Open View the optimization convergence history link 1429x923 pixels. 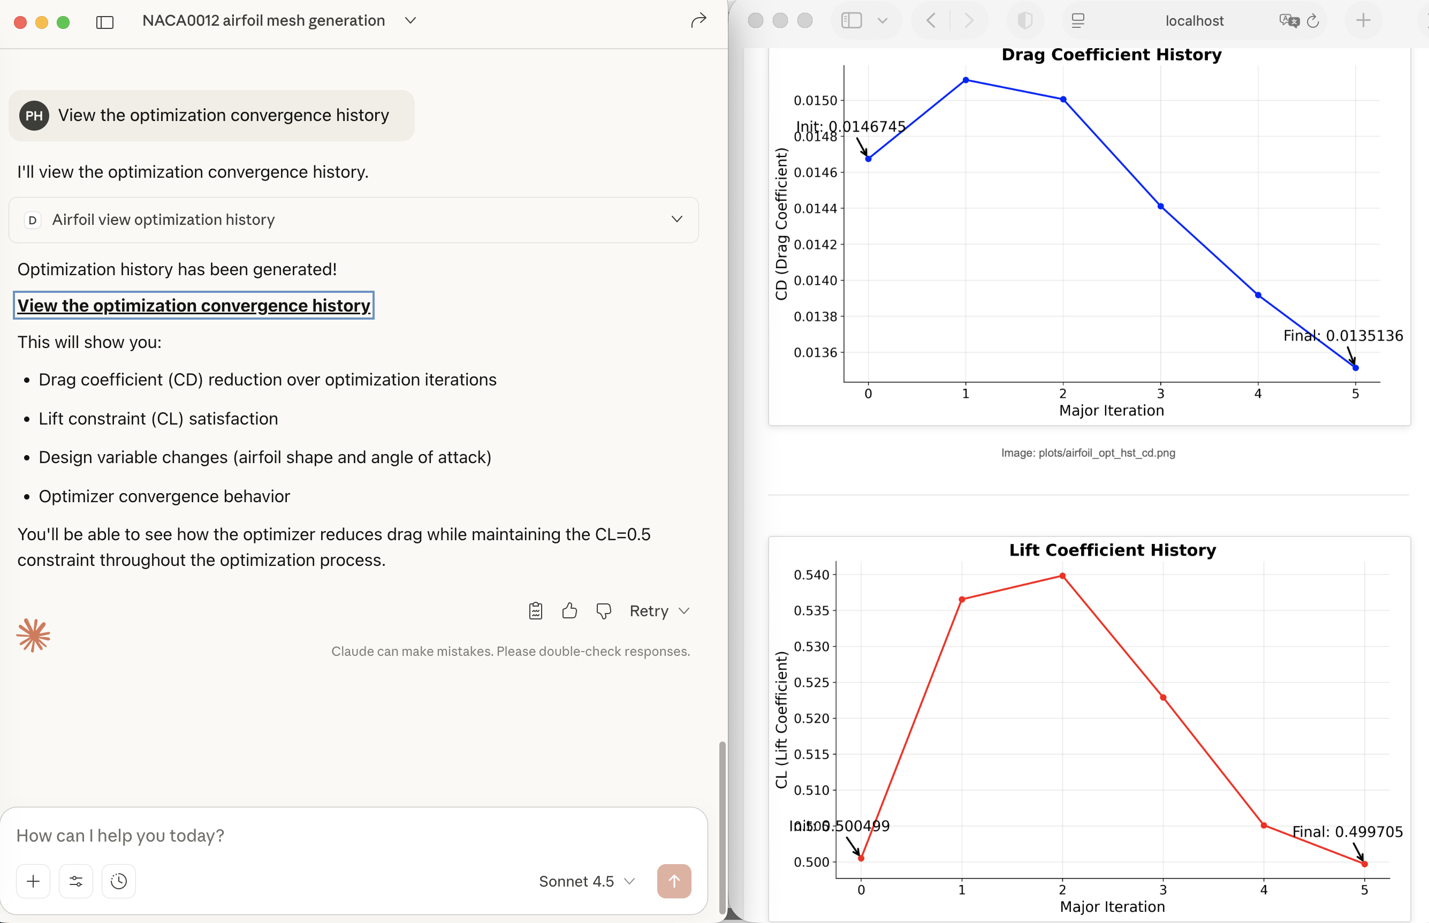point(194,306)
